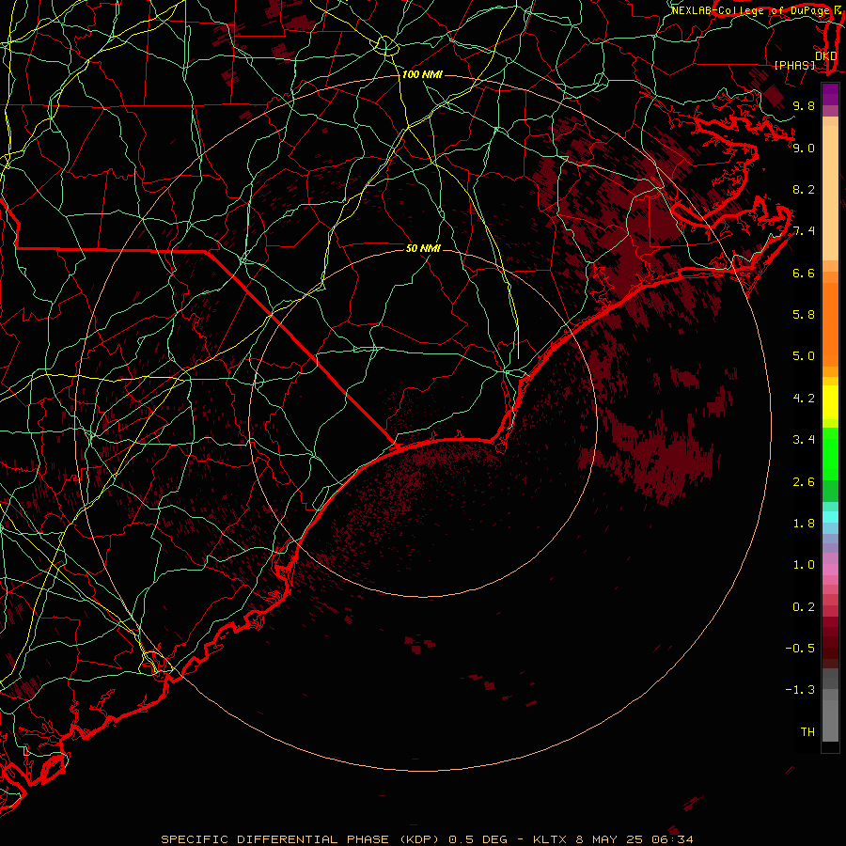This screenshot has width=846, height=846.
Task: Click the 2.6 scale value
Action: 804,482
